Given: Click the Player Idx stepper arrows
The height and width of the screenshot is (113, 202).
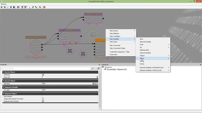Looking at the screenshot, I should point(97,77).
